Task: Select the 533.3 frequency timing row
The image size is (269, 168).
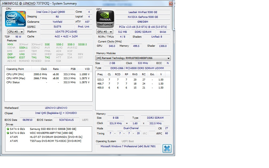Action: tap(133, 79)
